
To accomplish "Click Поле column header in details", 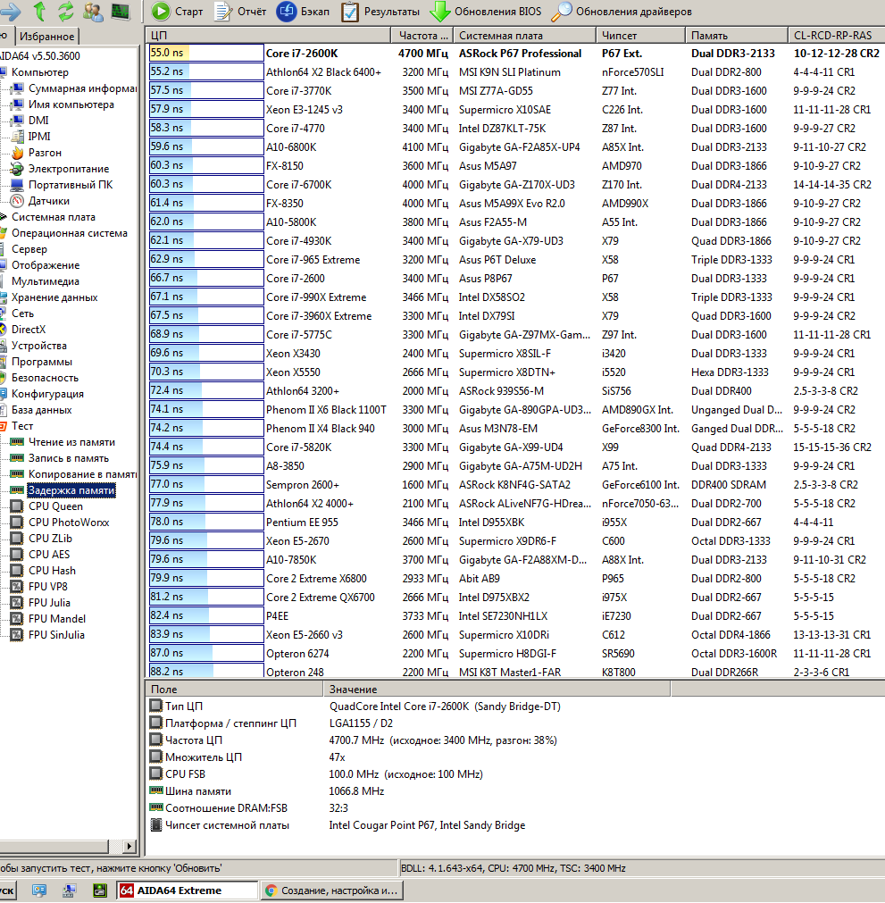I will [234, 690].
